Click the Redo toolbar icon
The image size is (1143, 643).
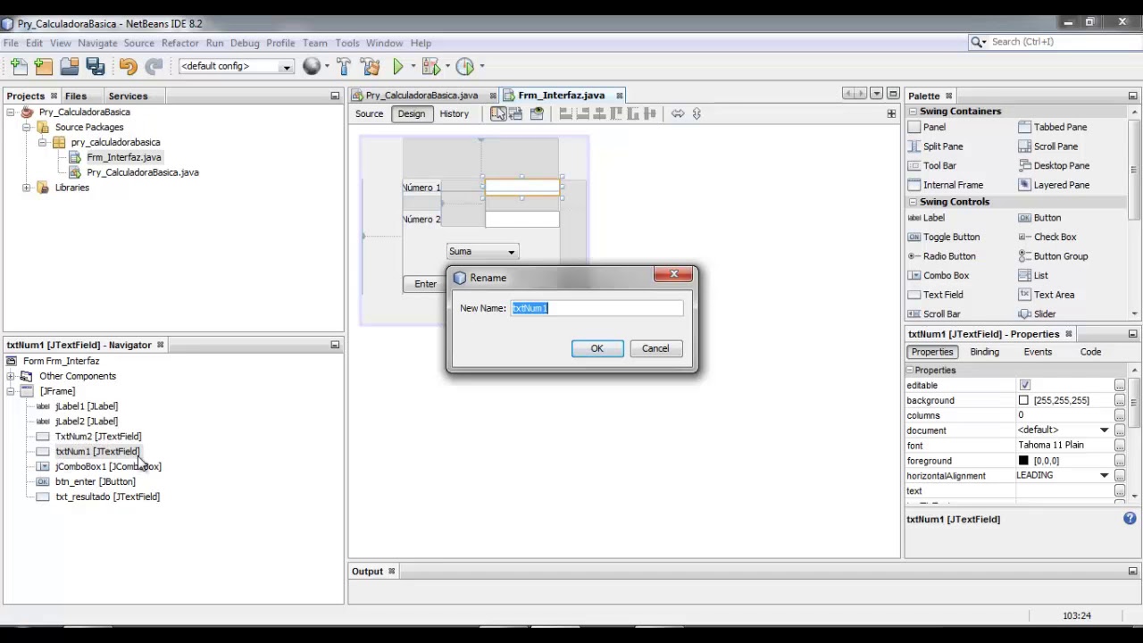pos(154,66)
